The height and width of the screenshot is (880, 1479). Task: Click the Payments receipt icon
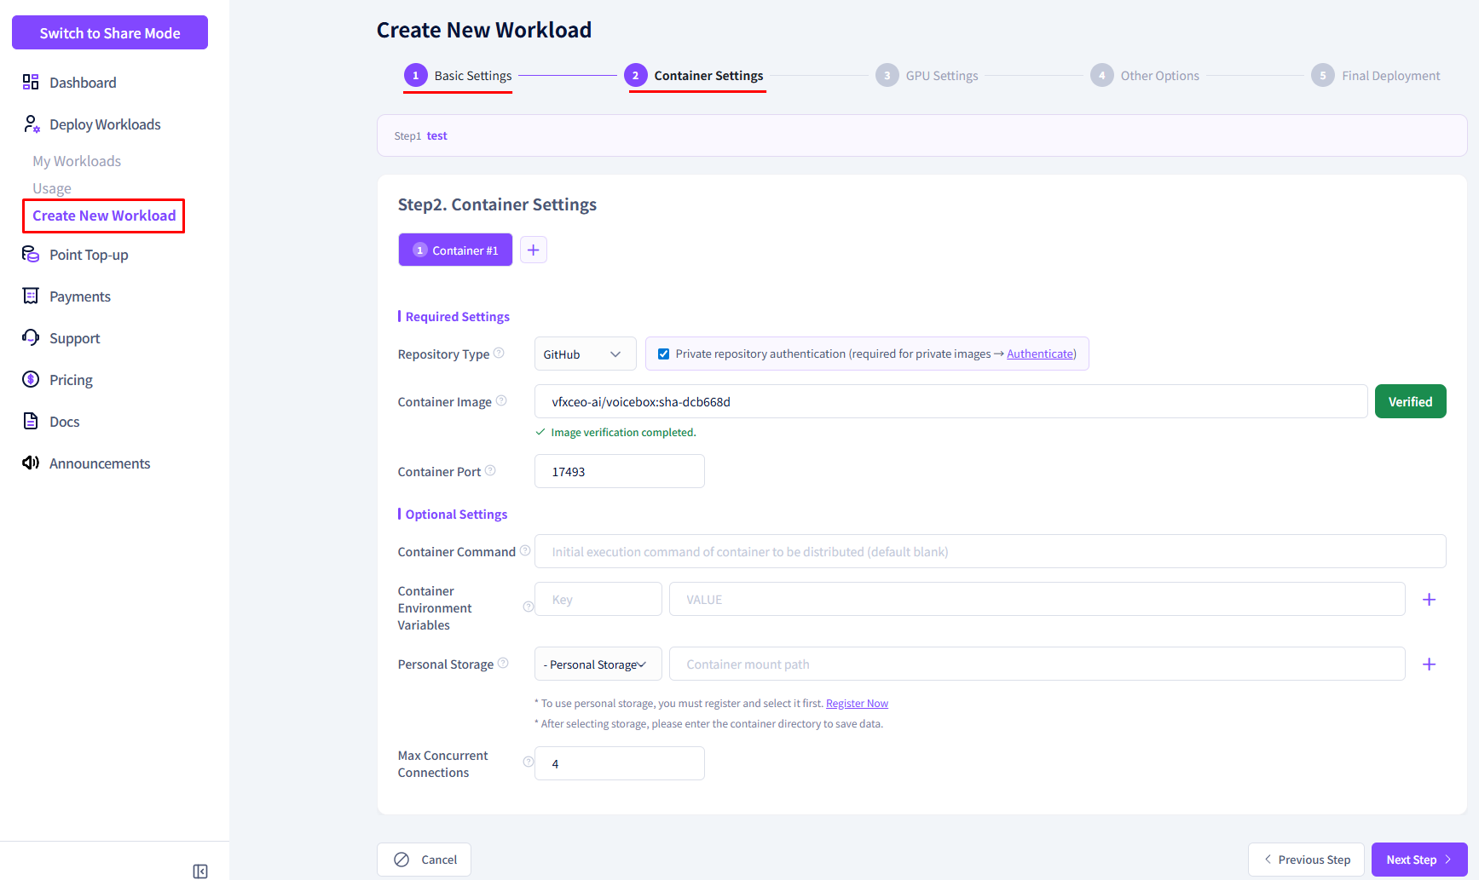[31, 296]
